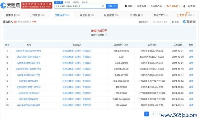Open the user account name dropdown

[192, 6]
